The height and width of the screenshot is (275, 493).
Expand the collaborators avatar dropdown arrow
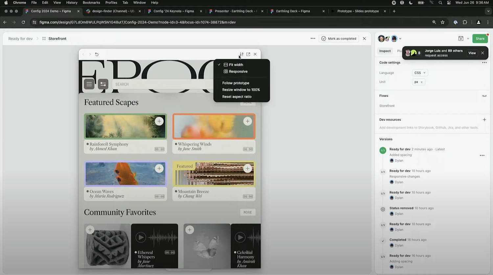[x=400, y=39]
